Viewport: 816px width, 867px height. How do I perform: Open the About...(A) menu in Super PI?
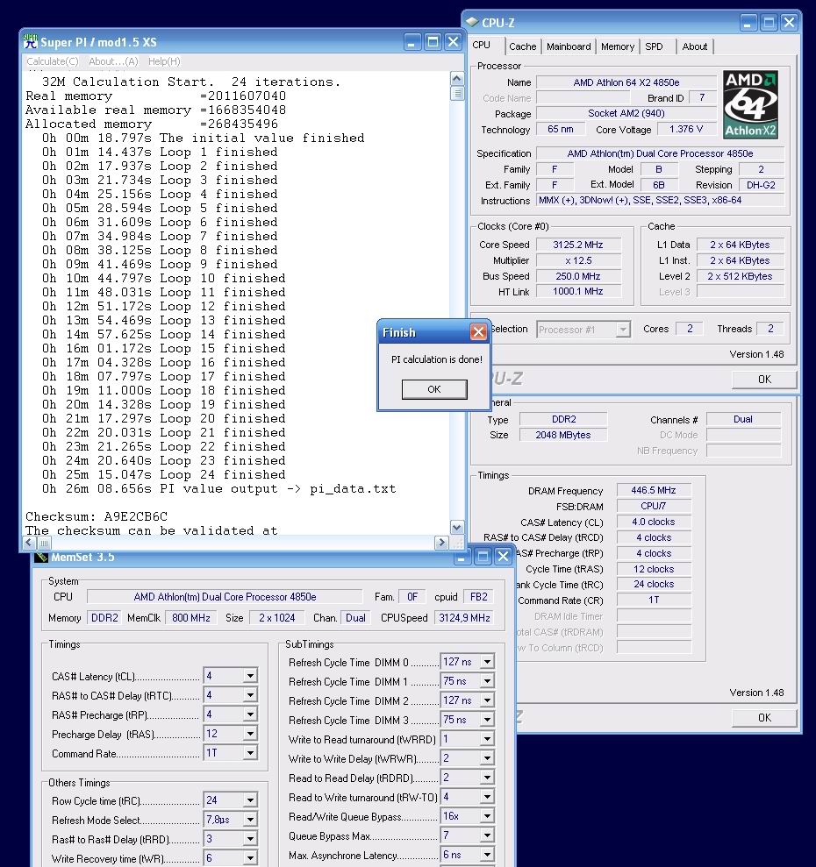[x=113, y=61]
